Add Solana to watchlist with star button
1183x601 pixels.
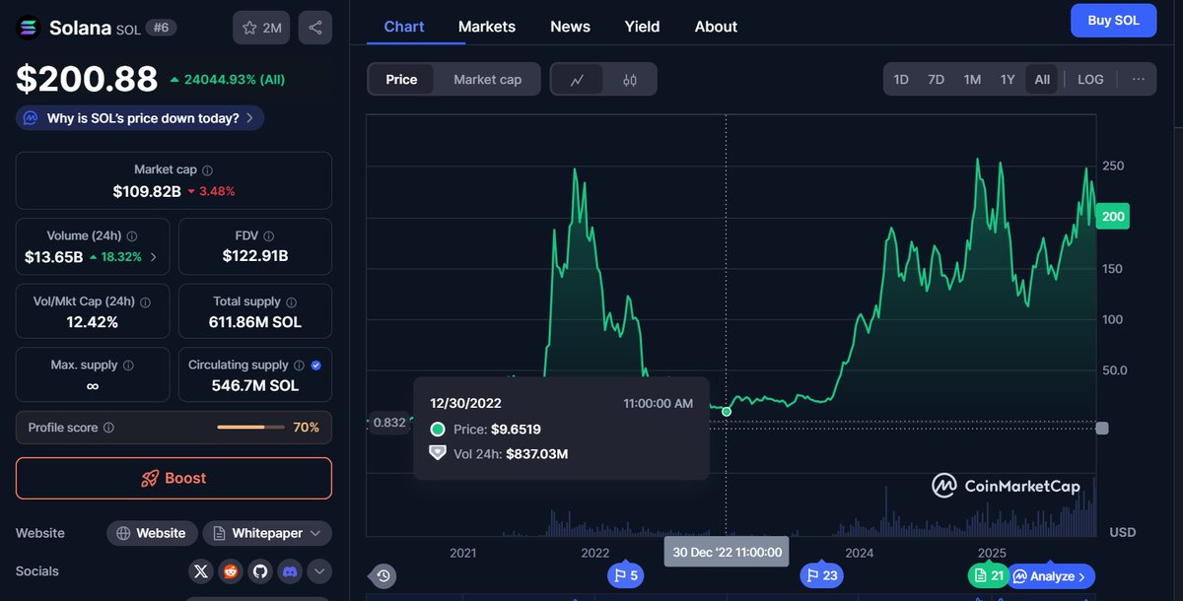point(261,28)
